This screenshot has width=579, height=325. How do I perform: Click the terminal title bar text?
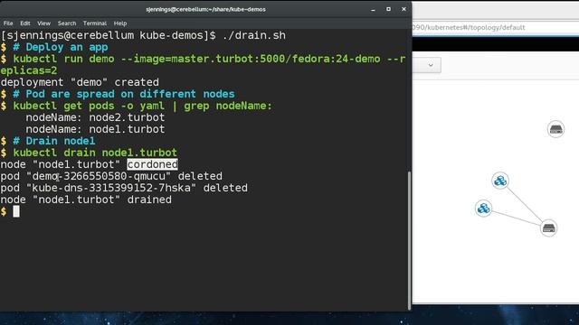tap(205, 9)
